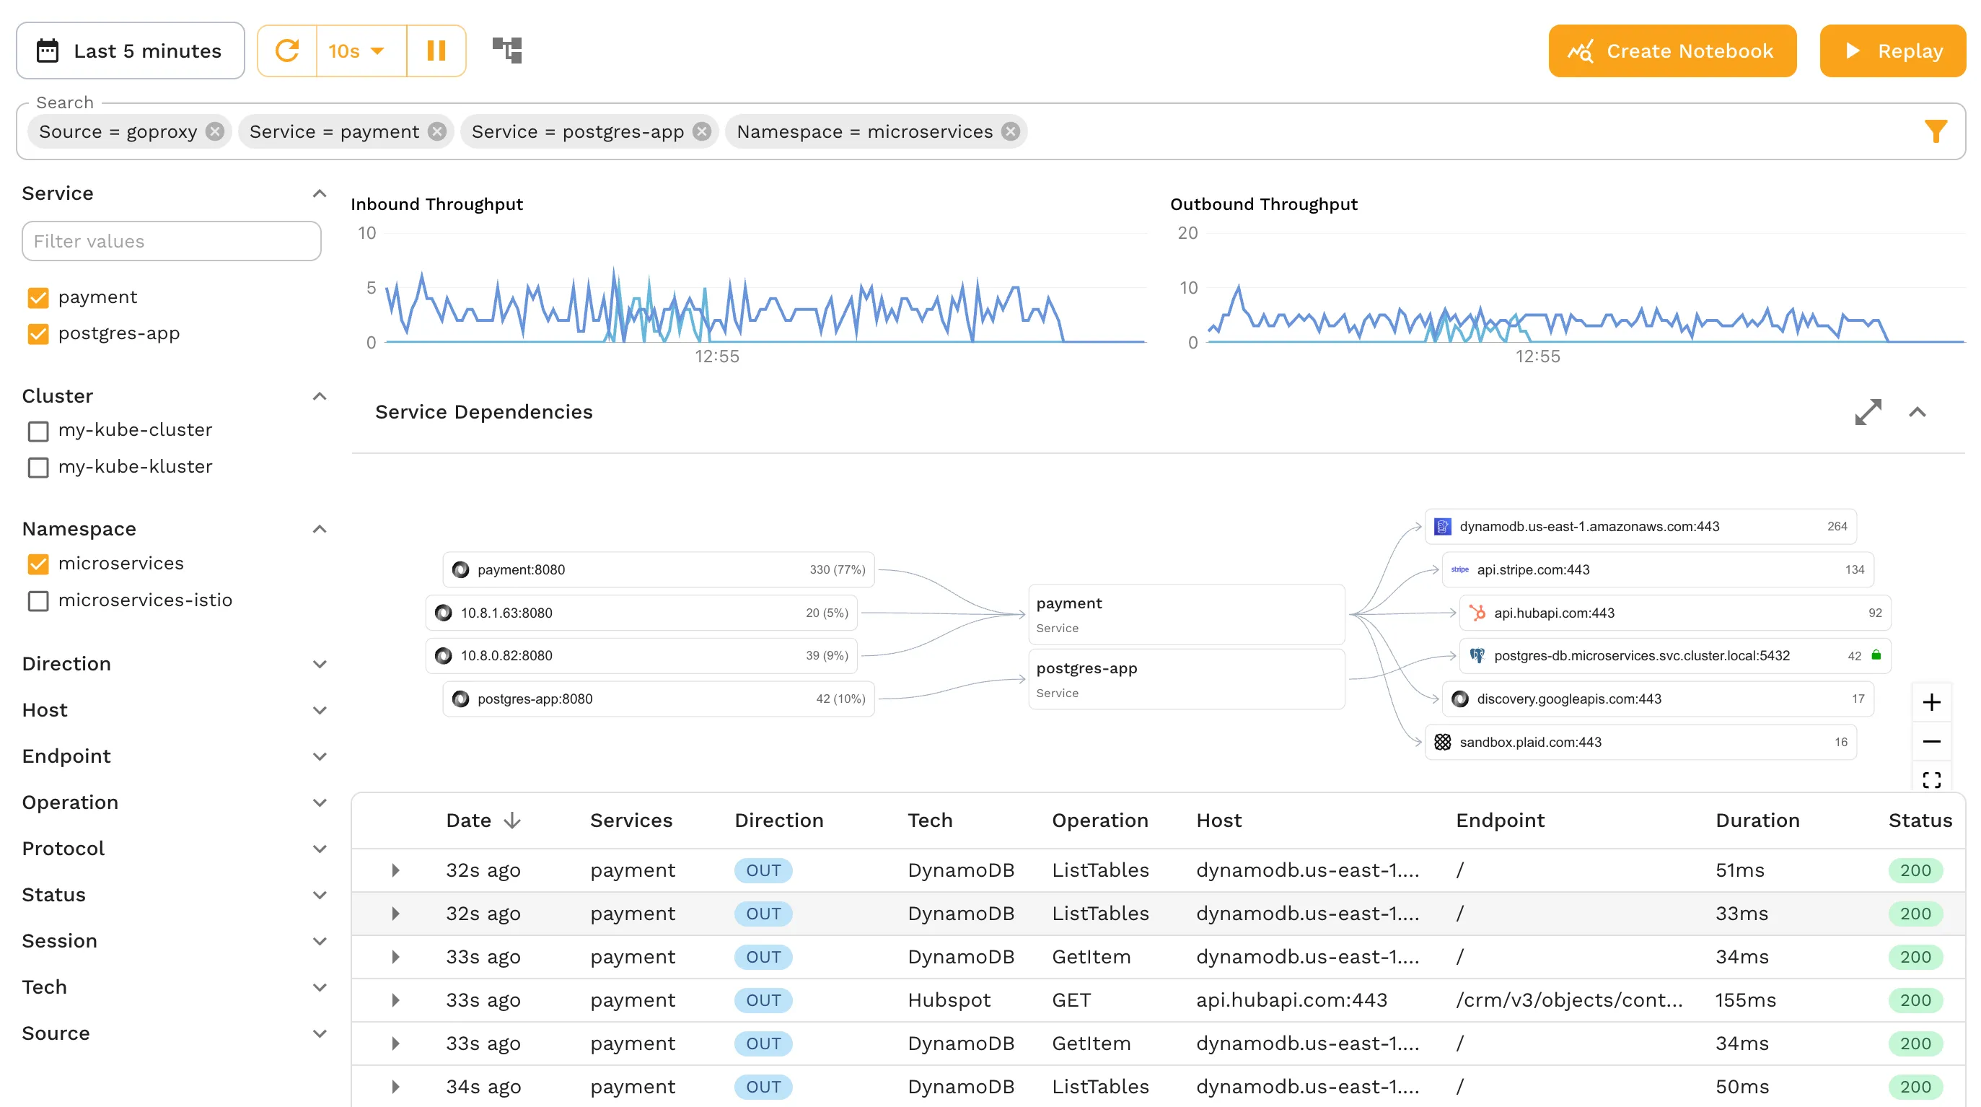Enter fullscreen mode on the dependency map

[1933, 779]
